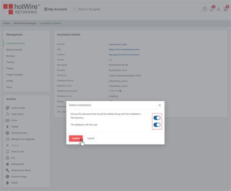The width and height of the screenshot is (231, 191).
Task: Click the public_html directory path value
Action: [x=125, y=76]
